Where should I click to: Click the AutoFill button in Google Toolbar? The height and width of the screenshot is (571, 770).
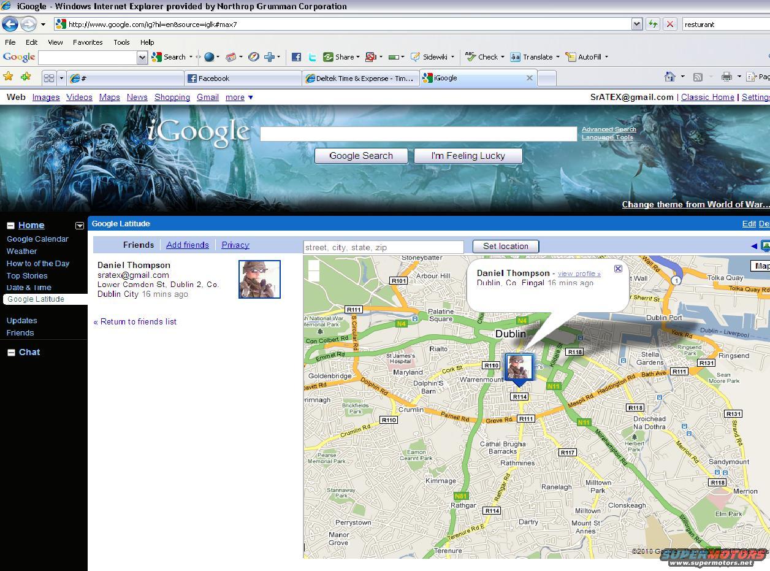(583, 57)
